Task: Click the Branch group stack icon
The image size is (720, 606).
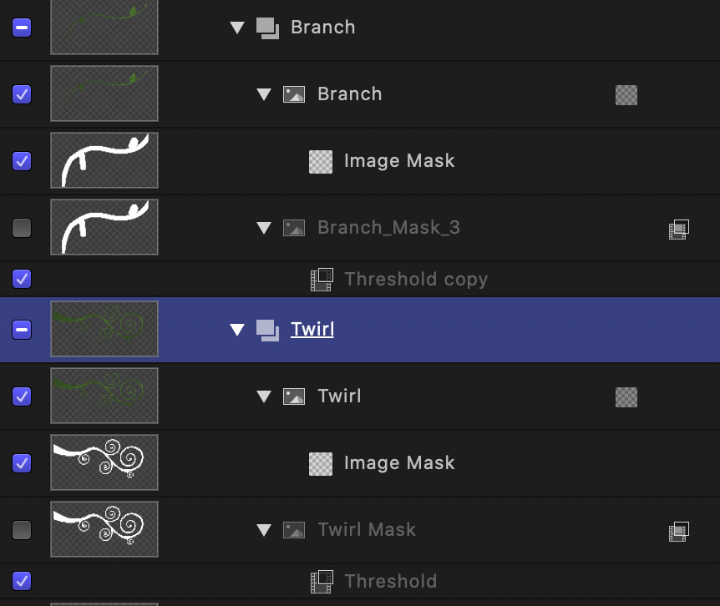Action: (267, 28)
